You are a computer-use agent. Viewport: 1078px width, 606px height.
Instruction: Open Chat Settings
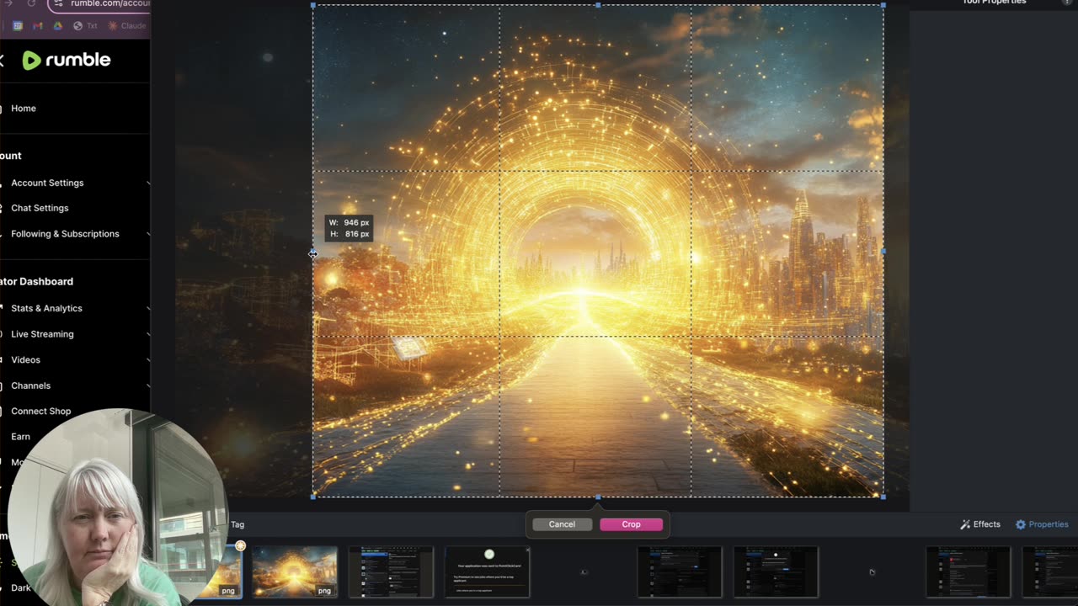tap(40, 208)
